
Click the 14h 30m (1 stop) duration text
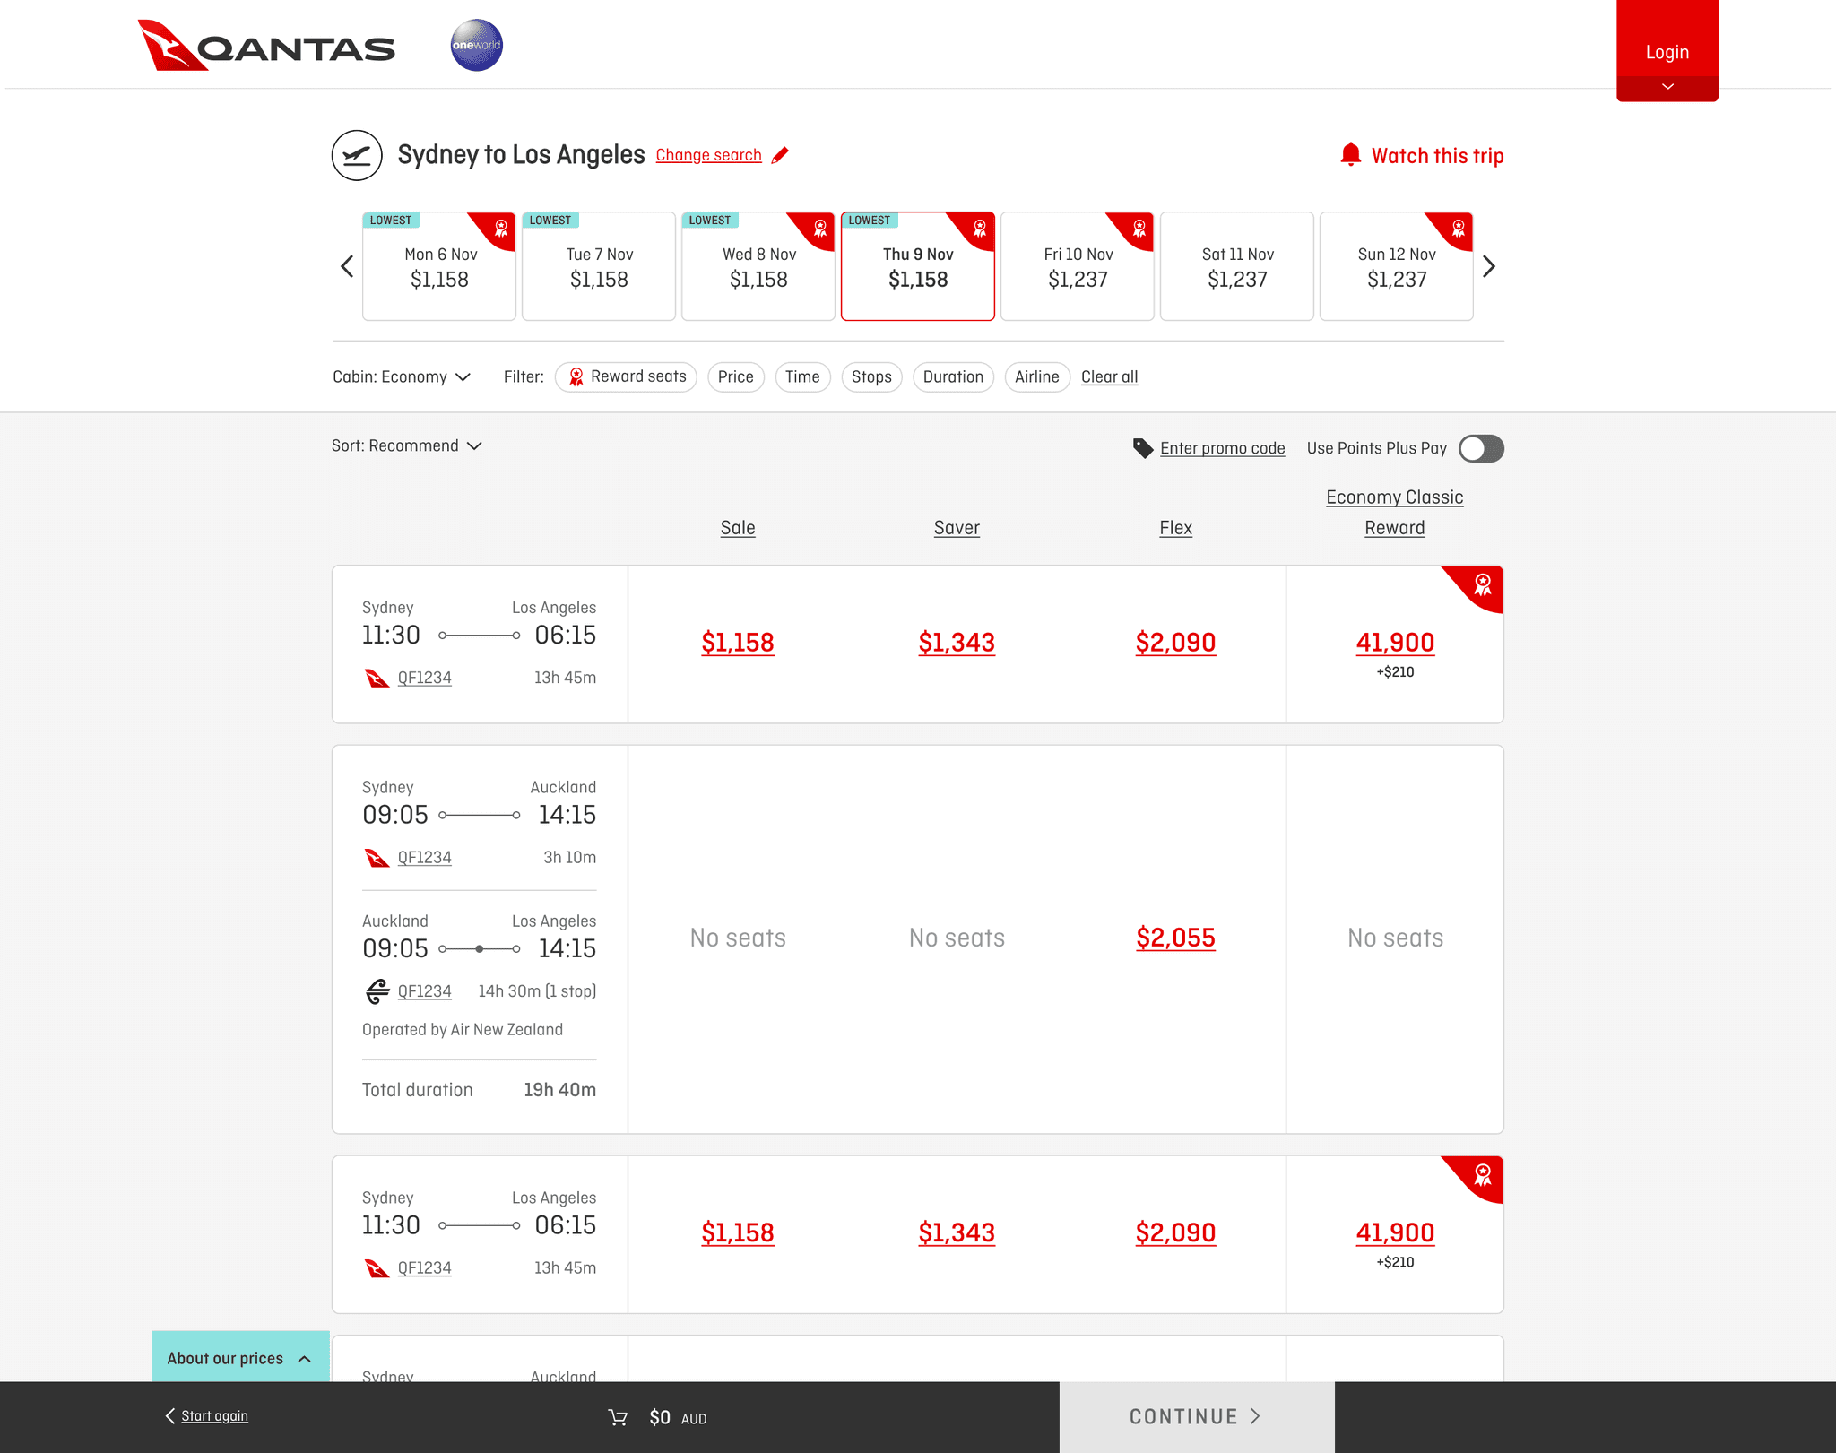click(x=537, y=991)
